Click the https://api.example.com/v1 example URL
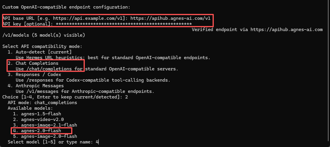Screen dimensions: 330x147 pyautogui.click(x=88, y=18)
